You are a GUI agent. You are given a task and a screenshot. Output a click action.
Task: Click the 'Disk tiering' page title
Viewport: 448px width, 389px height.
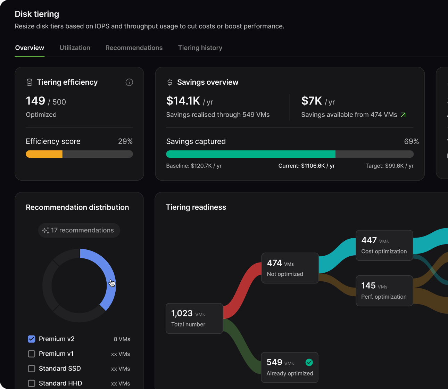pos(37,14)
